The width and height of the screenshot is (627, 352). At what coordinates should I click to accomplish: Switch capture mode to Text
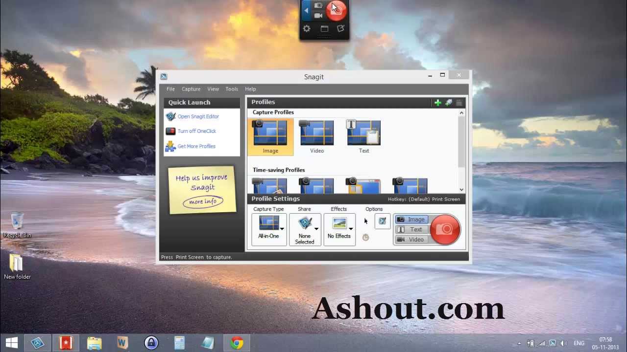pyautogui.click(x=411, y=229)
